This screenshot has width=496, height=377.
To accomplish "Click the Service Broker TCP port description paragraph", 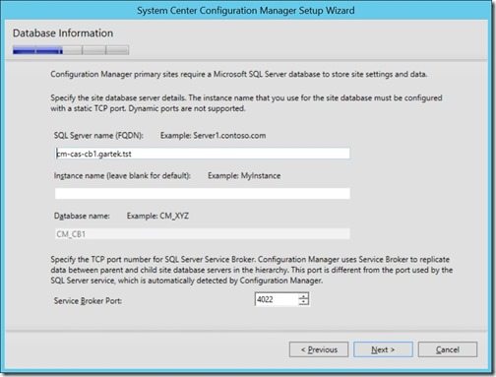I will pyautogui.click(x=252, y=270).
